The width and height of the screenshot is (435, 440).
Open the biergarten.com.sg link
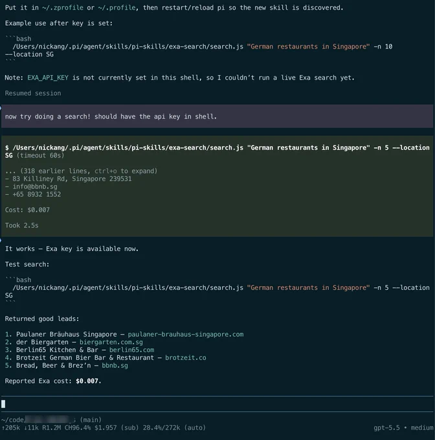click(111, 342)
